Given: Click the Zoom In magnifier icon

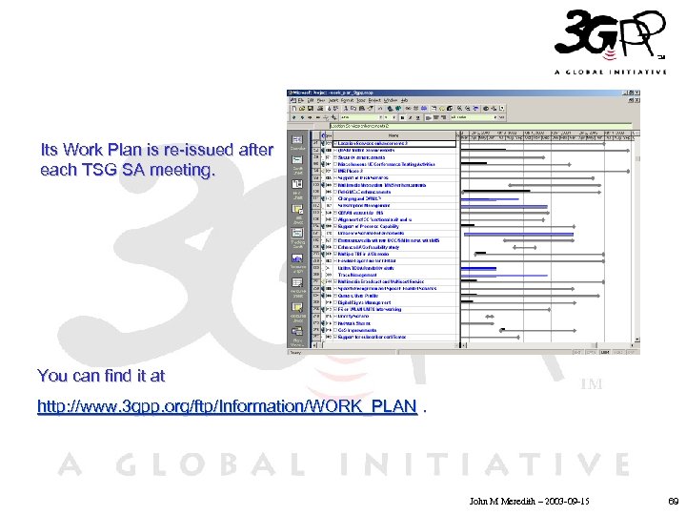Looking at the screenshot, I should tap(459, 108).
